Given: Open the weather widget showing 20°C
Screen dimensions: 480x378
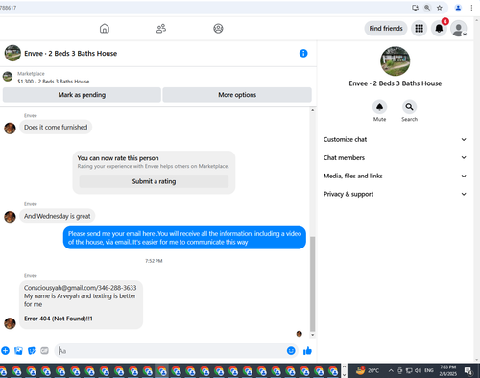Looking at the screenshot, I should 368,370.
